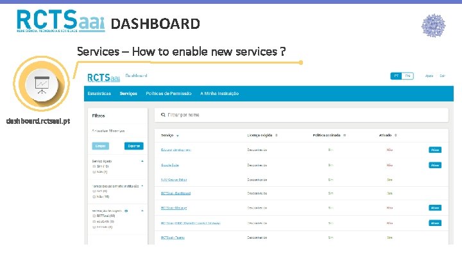Image resolution: width=462 pixels, height=260 pixels.
Task: Click the search magnifier icon
Action: pos(162,115)
